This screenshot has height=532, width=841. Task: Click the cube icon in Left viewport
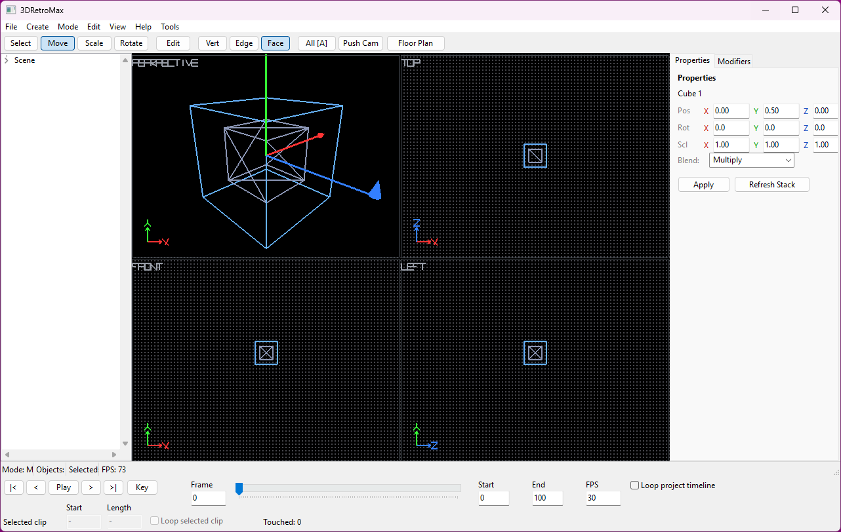535,353
